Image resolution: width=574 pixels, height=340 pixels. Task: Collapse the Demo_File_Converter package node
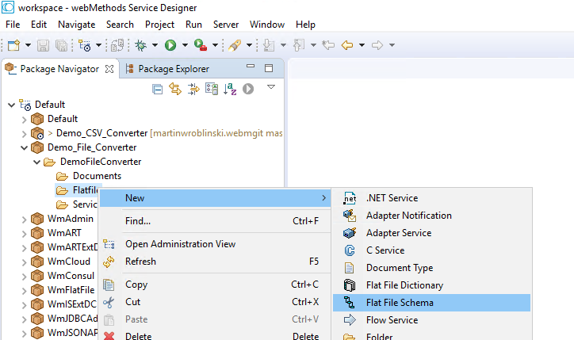24,147
